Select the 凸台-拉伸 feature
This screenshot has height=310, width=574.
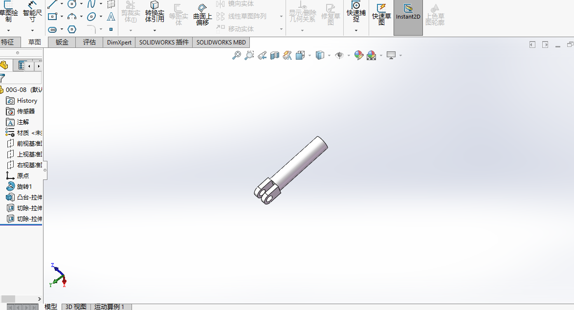point(24,197)
